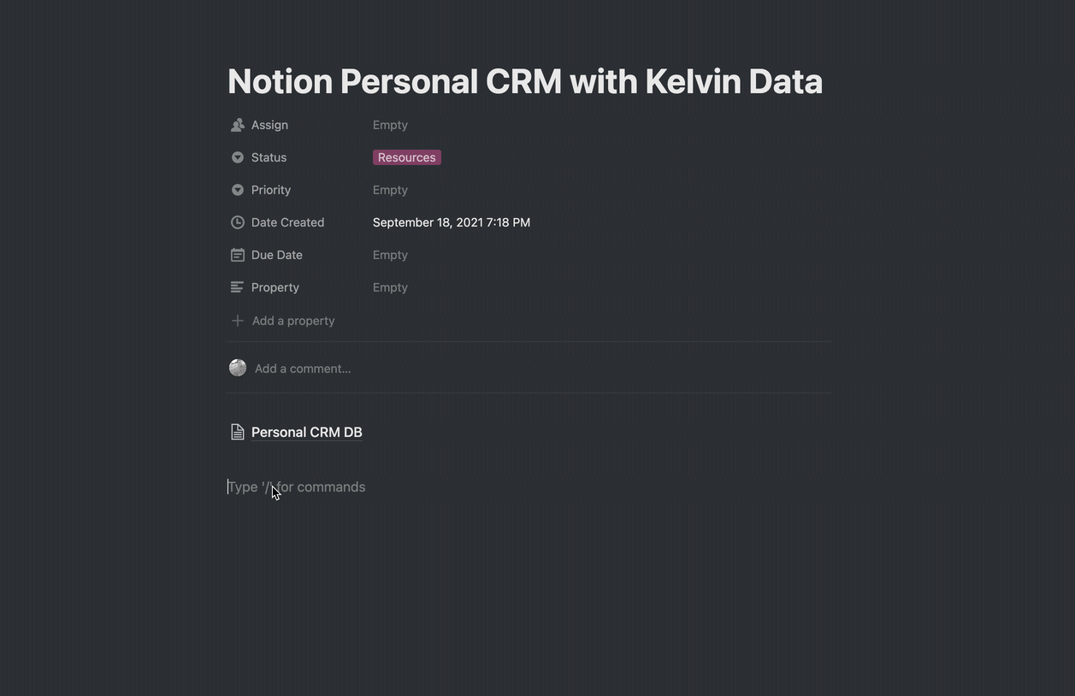Screen dimensions: 1075x696
Task: Click the Property text-lines icon
Action: [238, 287]
